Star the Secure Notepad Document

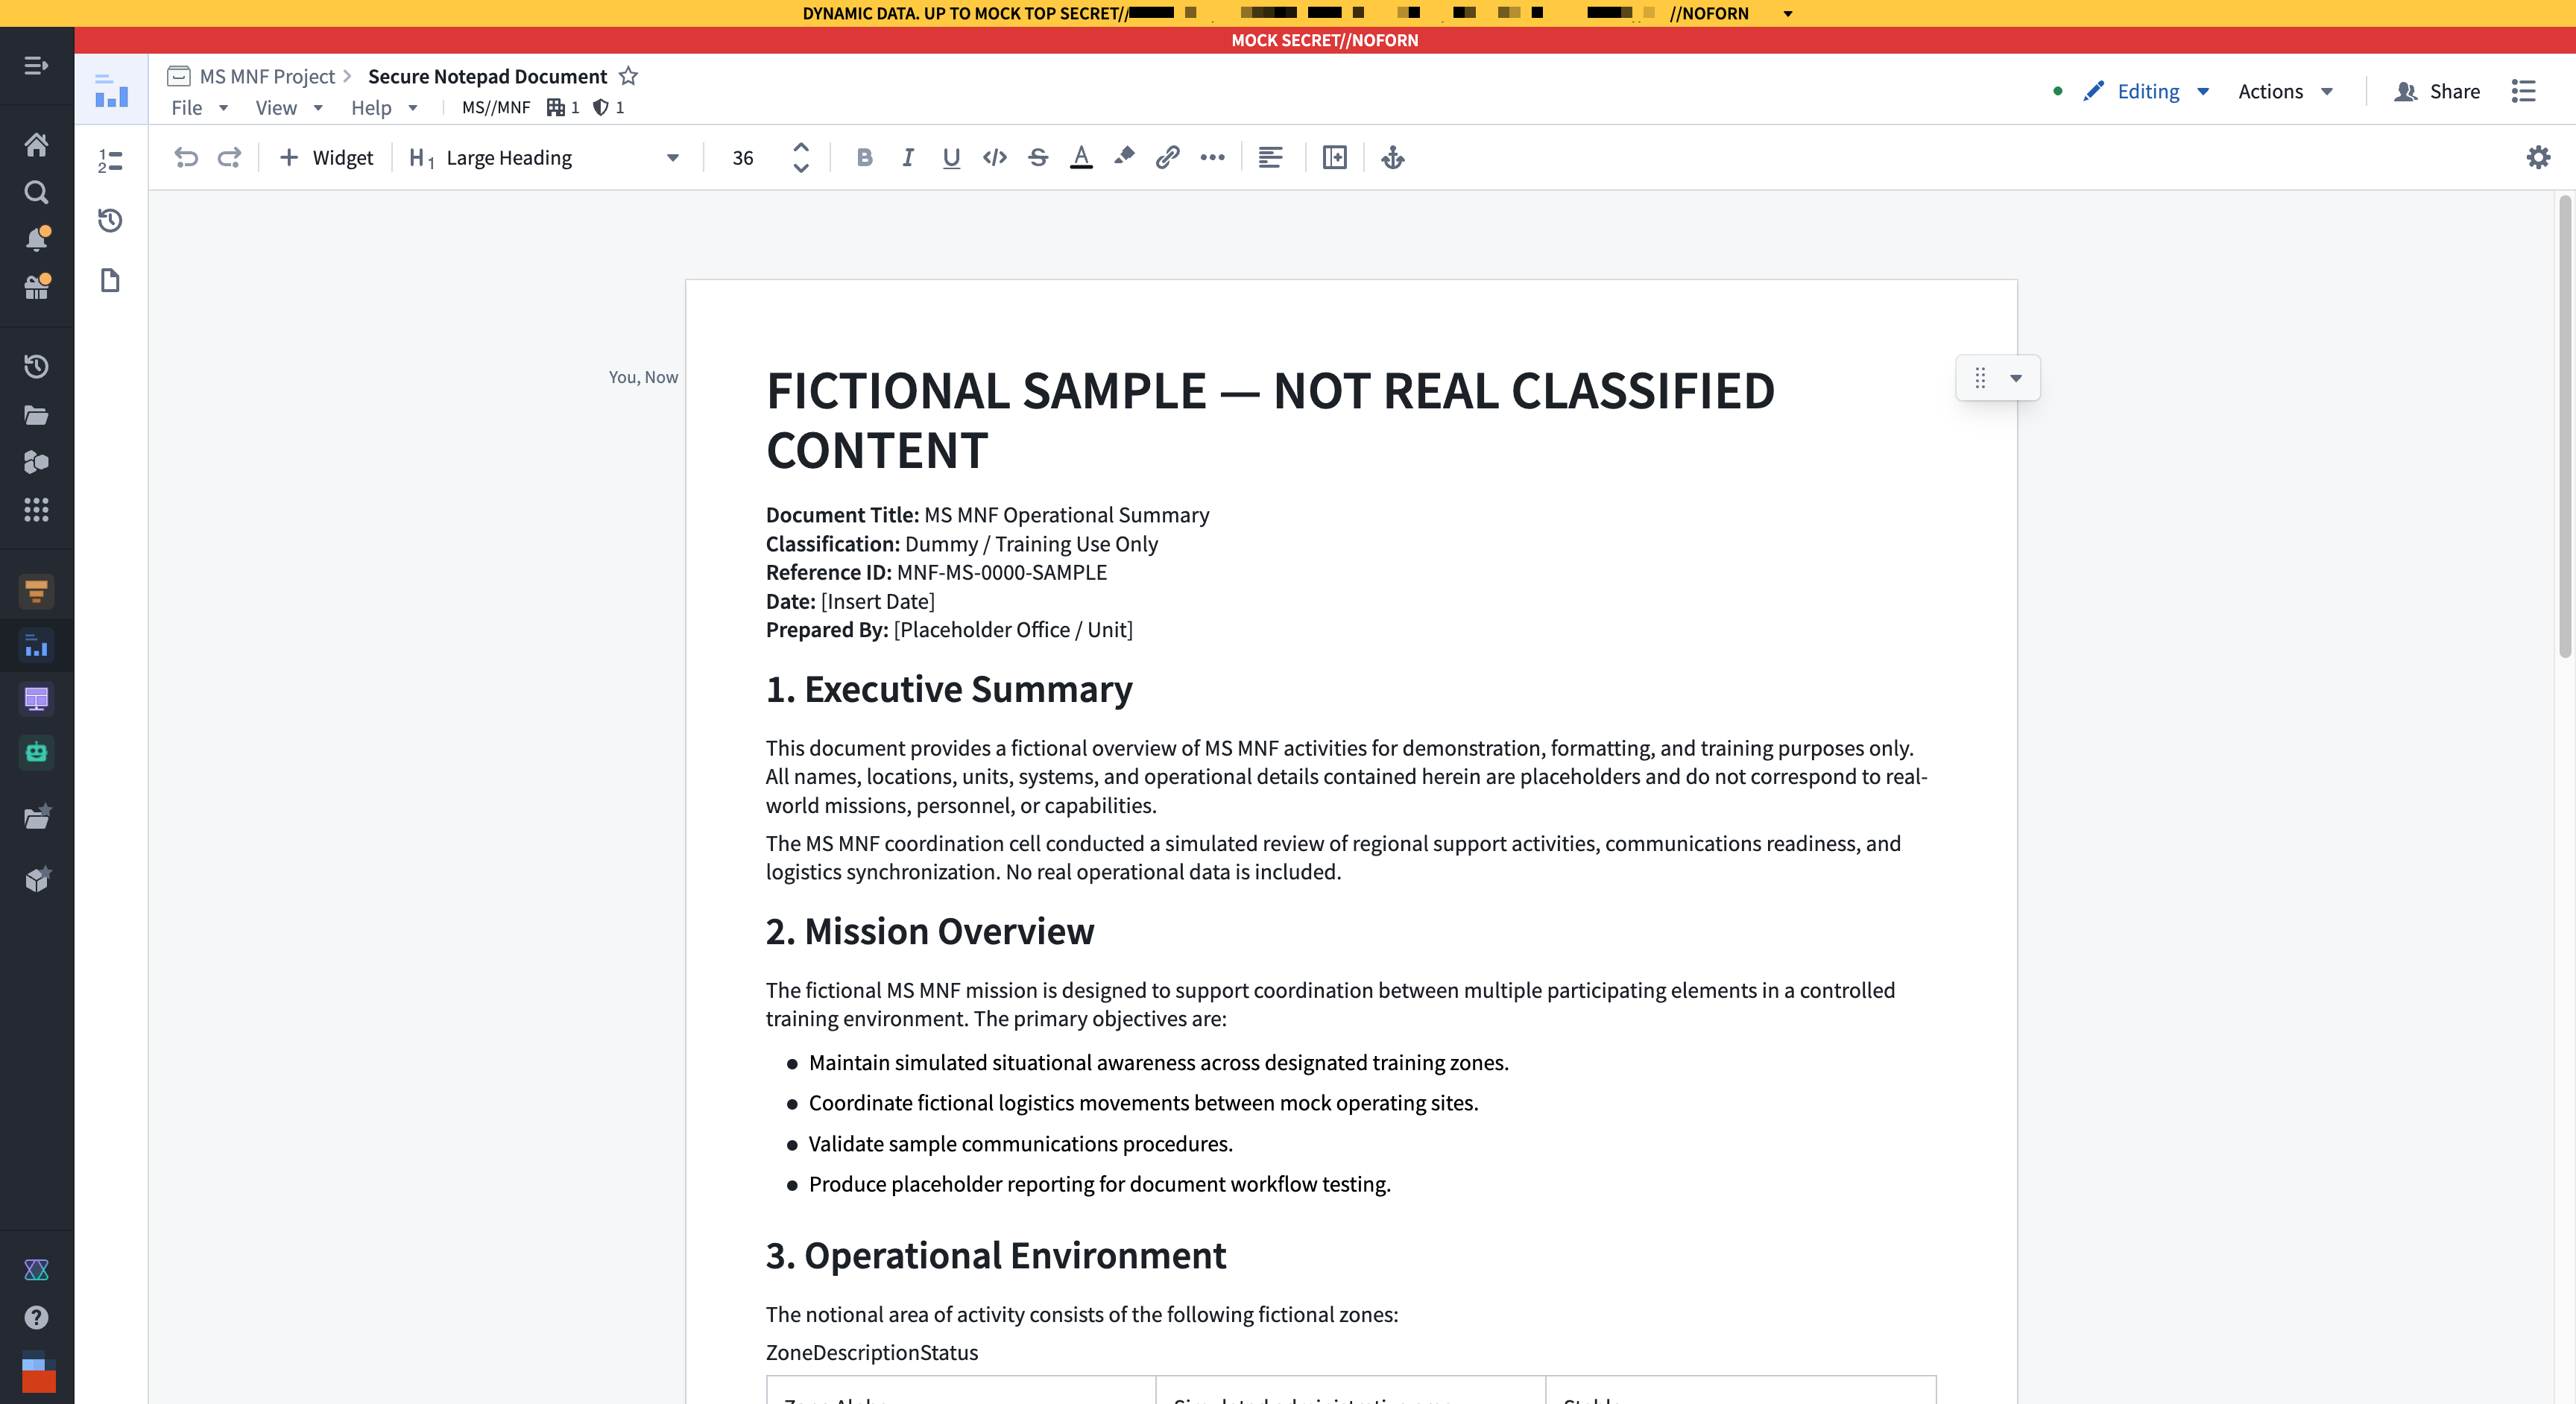coord(628,76)
